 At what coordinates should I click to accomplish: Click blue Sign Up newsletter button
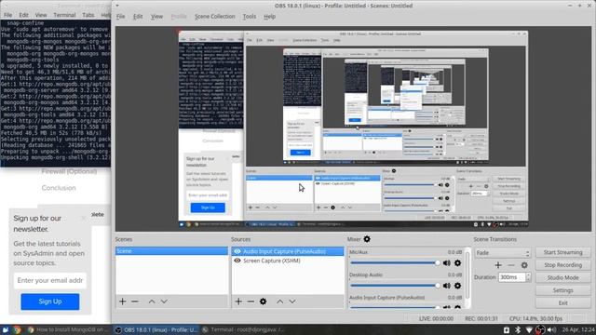tap(50, 301)
